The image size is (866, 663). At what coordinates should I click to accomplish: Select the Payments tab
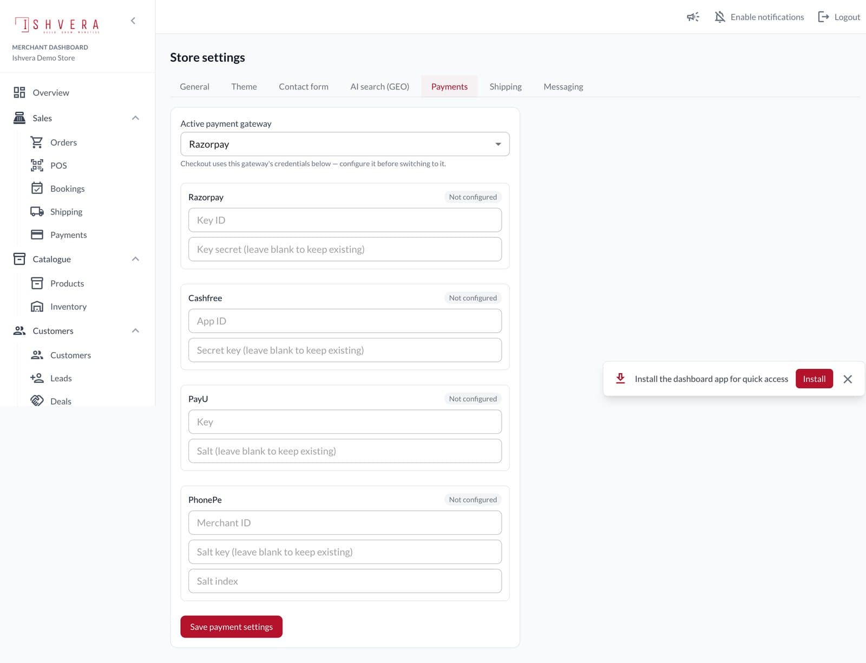pyautogui.click(x=449, y=87)
